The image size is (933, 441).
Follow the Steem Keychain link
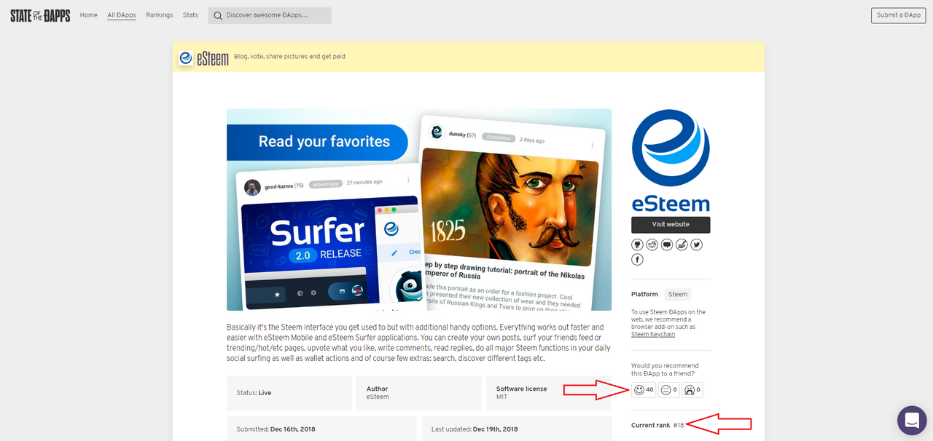[653, 335]
